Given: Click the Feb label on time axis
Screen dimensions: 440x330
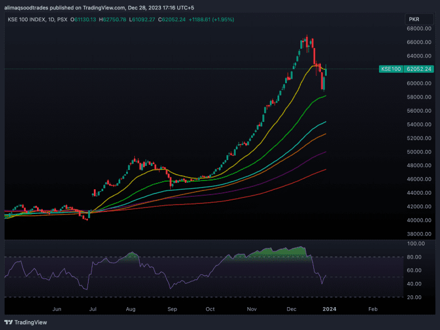Looking at the screenshot, I should [372, 308].
